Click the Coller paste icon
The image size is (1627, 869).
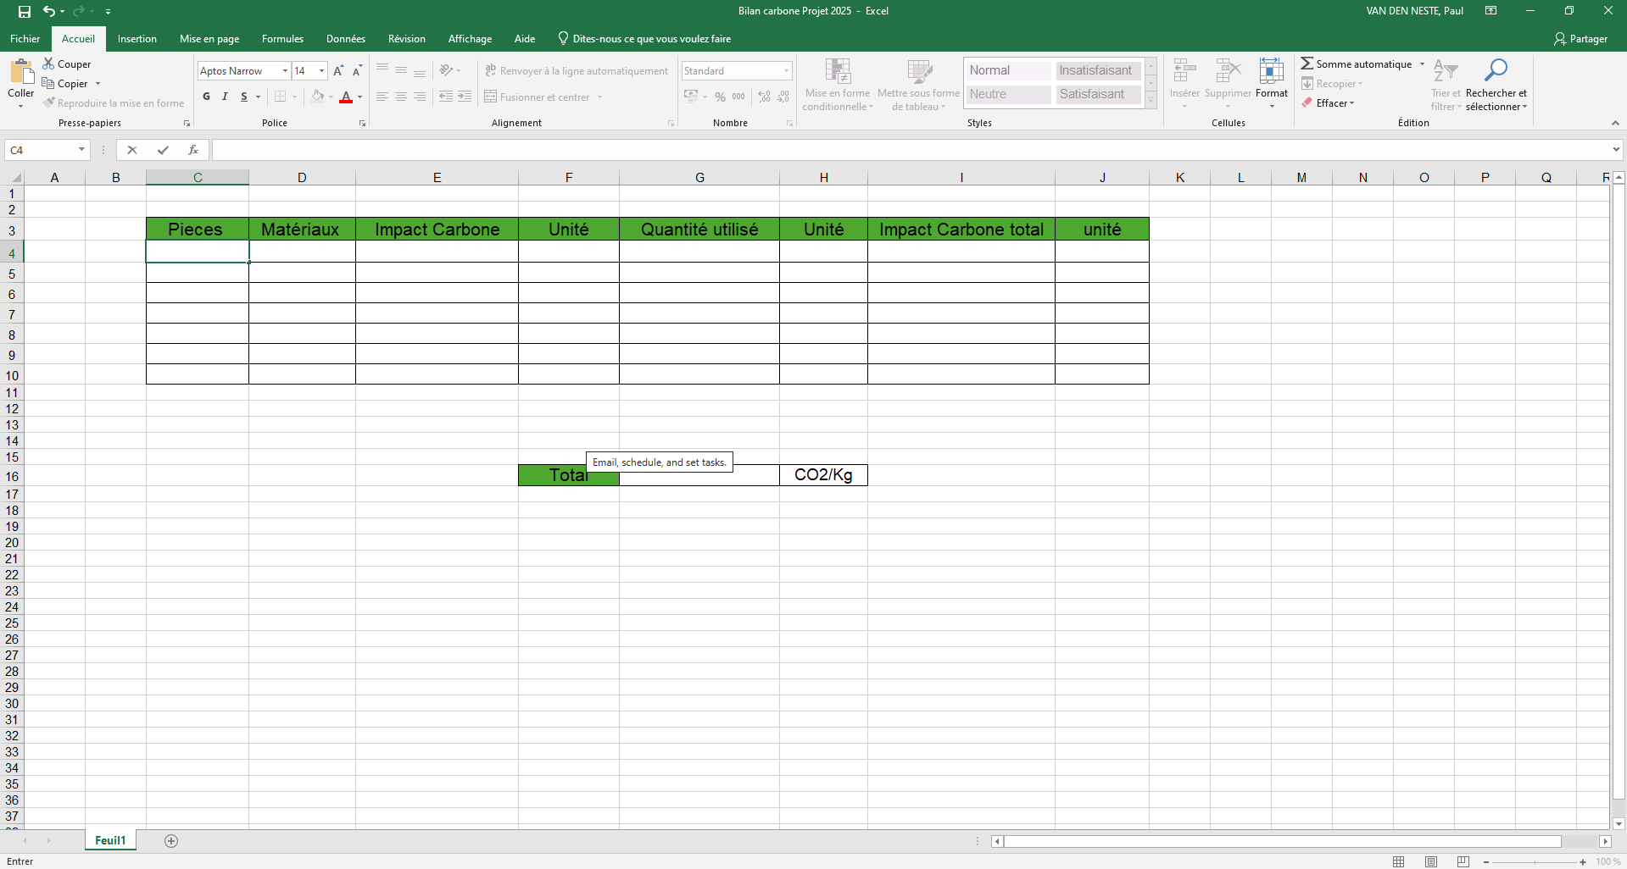pyautogui.click(x=21, y=75)
